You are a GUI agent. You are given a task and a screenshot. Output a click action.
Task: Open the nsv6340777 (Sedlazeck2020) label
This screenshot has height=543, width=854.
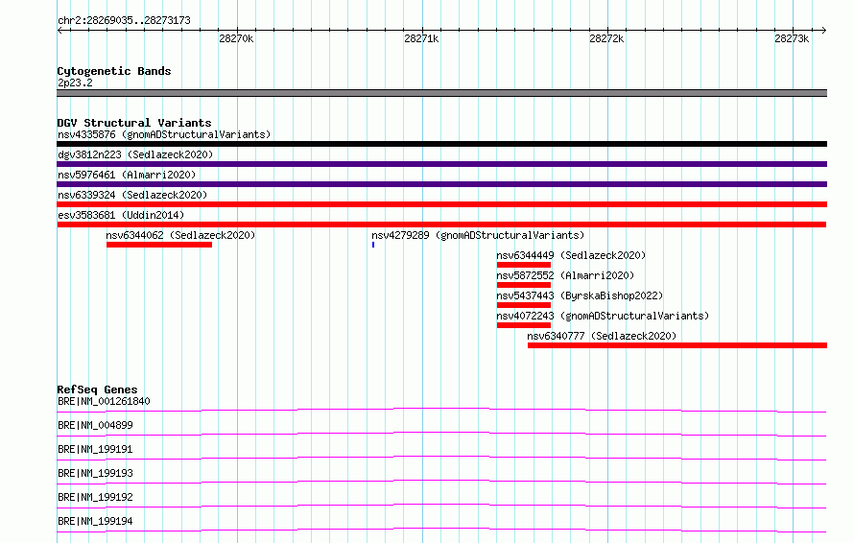pos(602,336)
